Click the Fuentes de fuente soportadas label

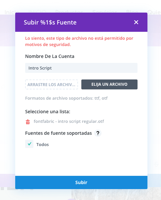pyautogui.click(x=59, y=133)
